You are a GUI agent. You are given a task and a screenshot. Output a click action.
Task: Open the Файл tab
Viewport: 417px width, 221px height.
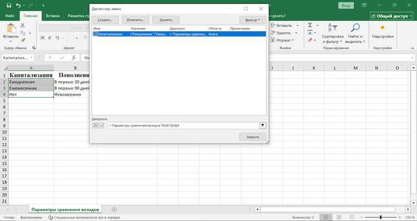click(x=9, y=16)
